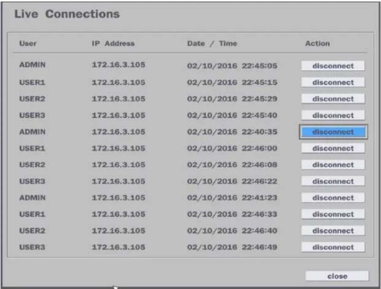Select USER1 name in 22:45:15 row
Viewport: 381px width, 289px height.
(32, 82)
